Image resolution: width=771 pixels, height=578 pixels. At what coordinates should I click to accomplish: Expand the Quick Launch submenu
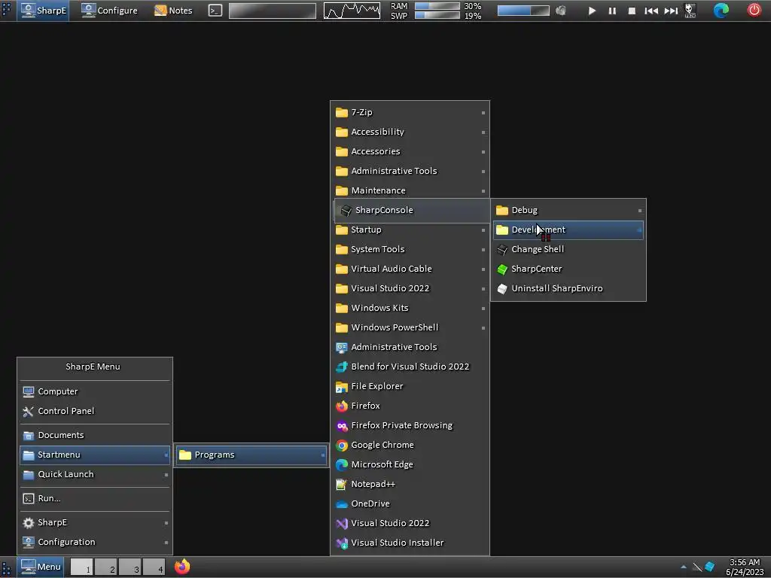[95, 475]
